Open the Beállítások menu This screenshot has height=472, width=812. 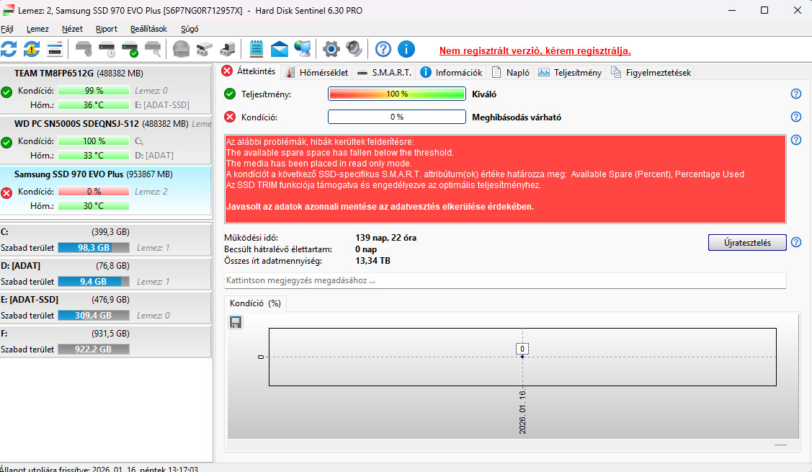coord(148,29)
